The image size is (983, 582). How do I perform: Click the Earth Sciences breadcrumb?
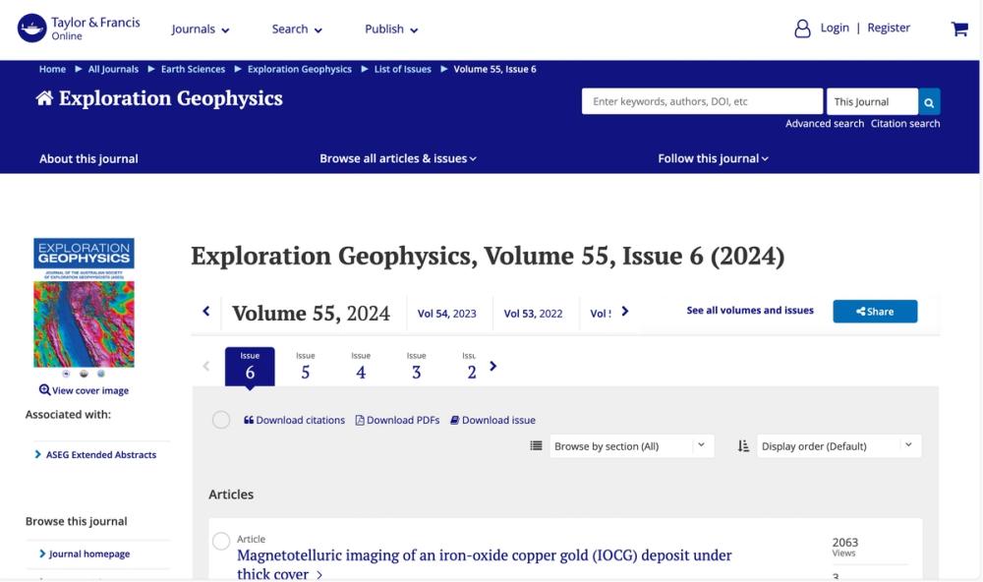point(193,69)
